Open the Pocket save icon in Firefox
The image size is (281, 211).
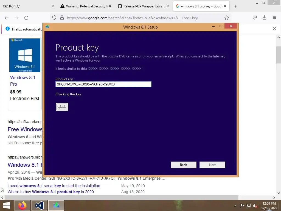pos(254,18)
